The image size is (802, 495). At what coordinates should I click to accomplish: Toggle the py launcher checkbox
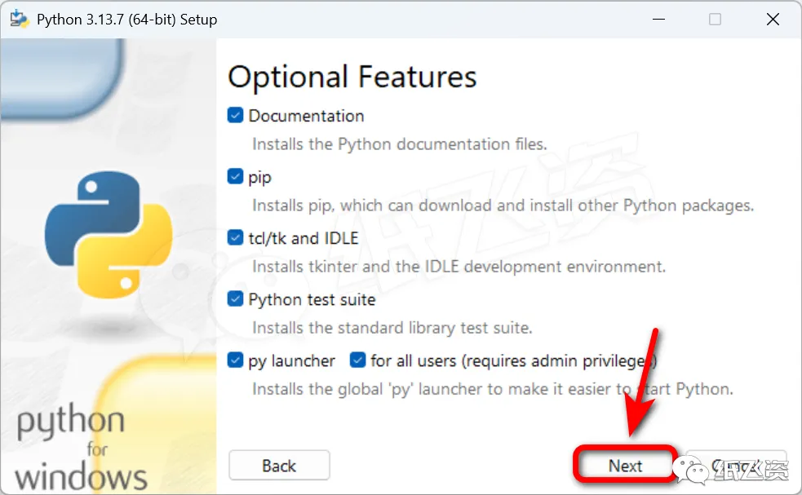click(x=236, y=360)
